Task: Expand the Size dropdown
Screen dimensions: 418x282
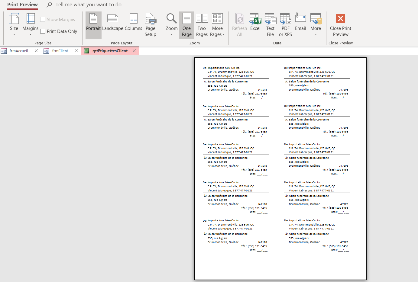Action: 14,25
